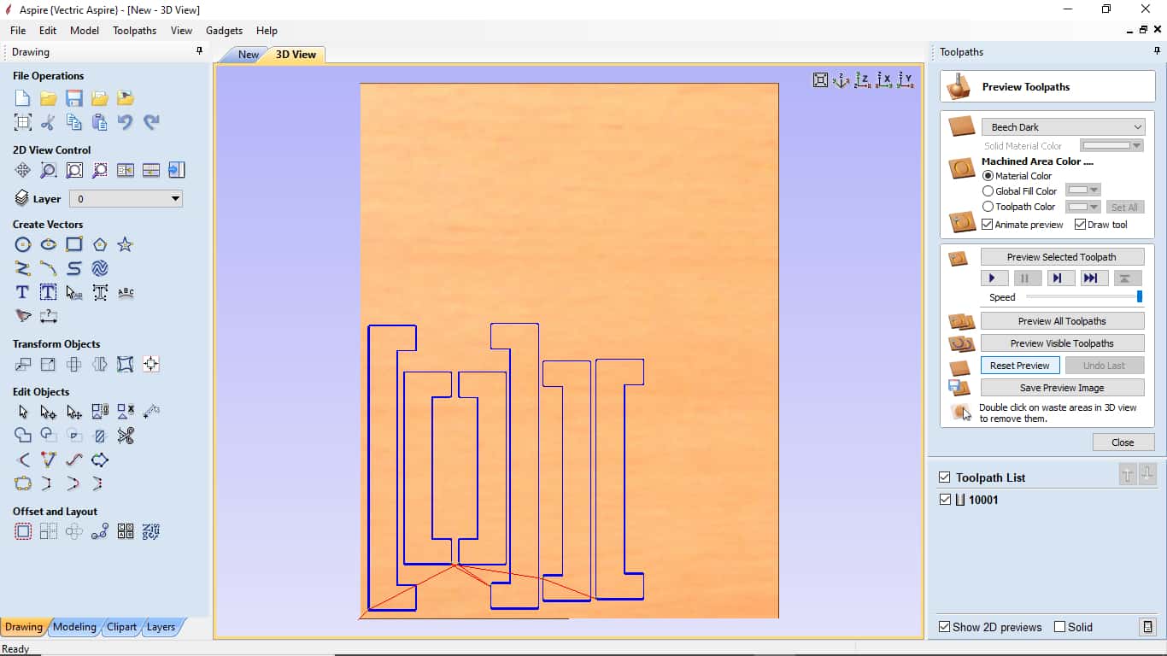
Task: Select the Draw Text tool
Action: [23, 293]
